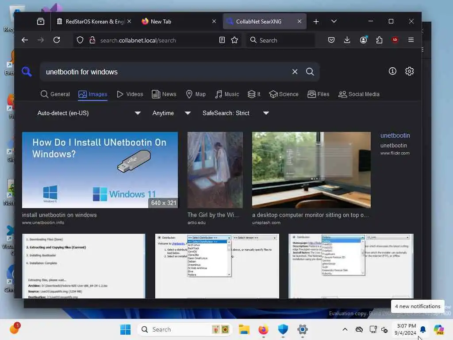Image resolution: width=453 pixels, height=340 pixels.
Task: Open the extensions puzzle icon
Action: pyautogui.click(x=379, y=40)
